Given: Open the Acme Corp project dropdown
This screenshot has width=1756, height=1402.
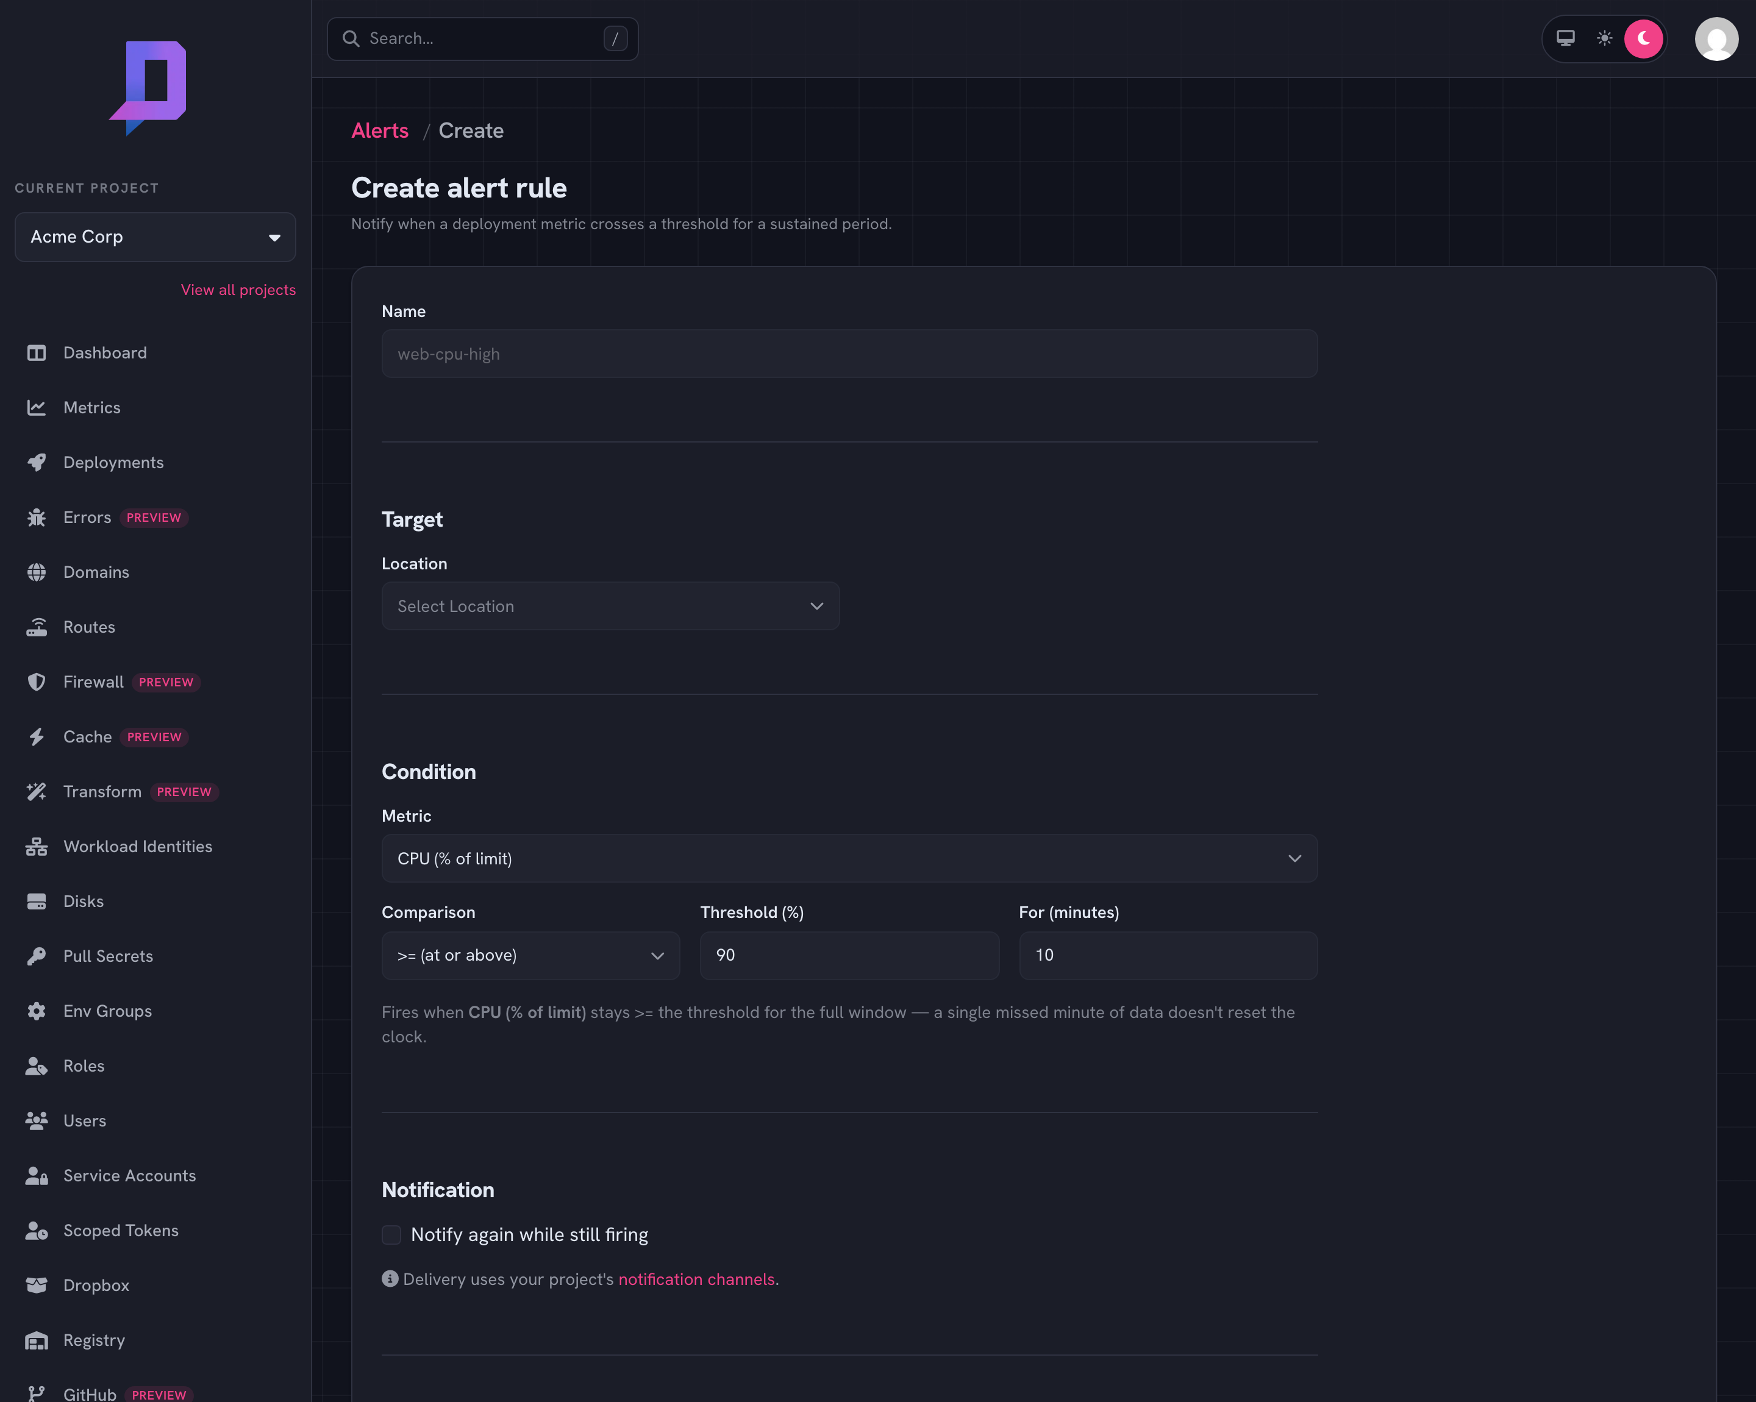Looking at the screenshot, I should click(155, 237).
